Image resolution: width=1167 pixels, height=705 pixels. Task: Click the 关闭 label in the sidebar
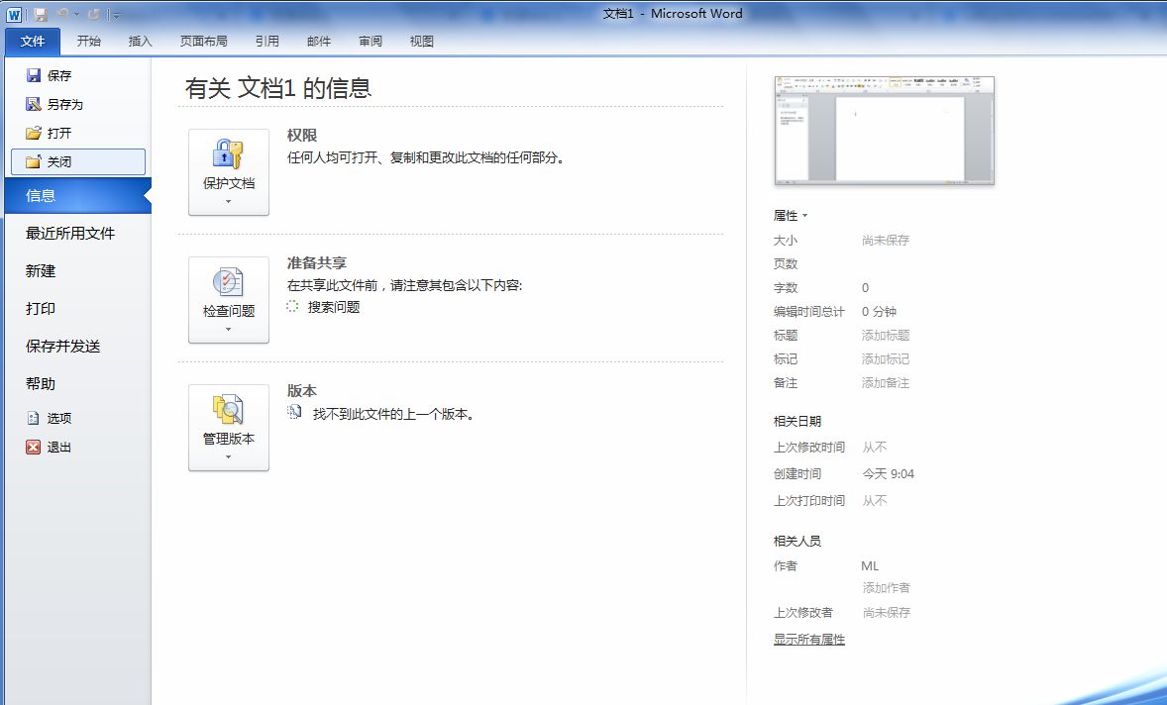[59, 162]
